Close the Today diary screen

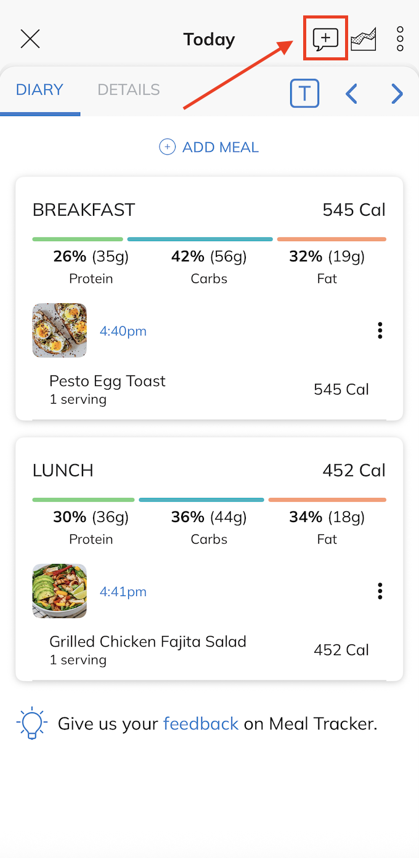(x=30, y=39)
